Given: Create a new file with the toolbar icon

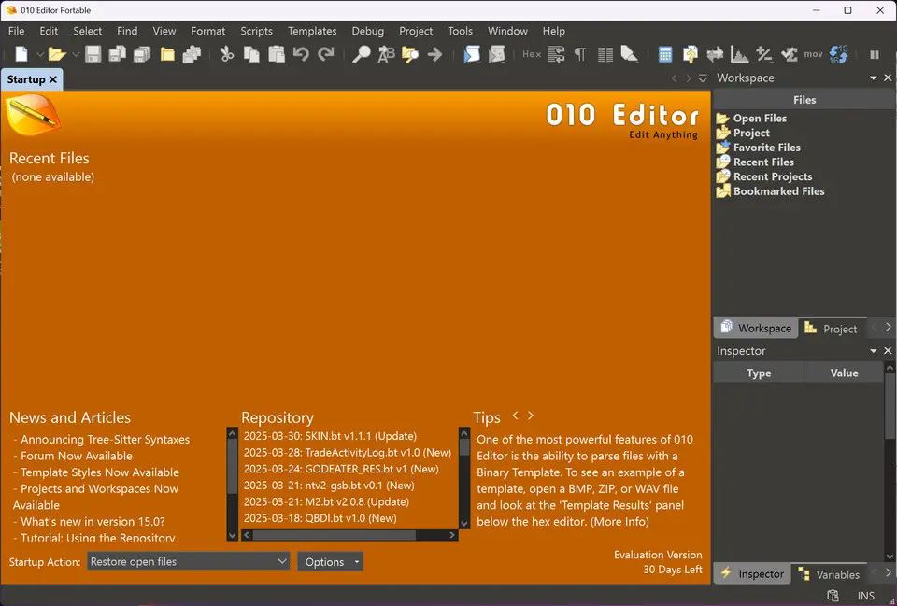Looking at the screenshot, I should coord(21,54).
